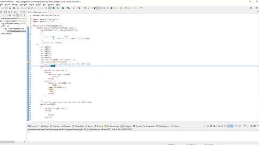The height and width of the screenshot is (145, 259).
Task: Open the Open Console dropdown
Action: [x=247, y=126]
